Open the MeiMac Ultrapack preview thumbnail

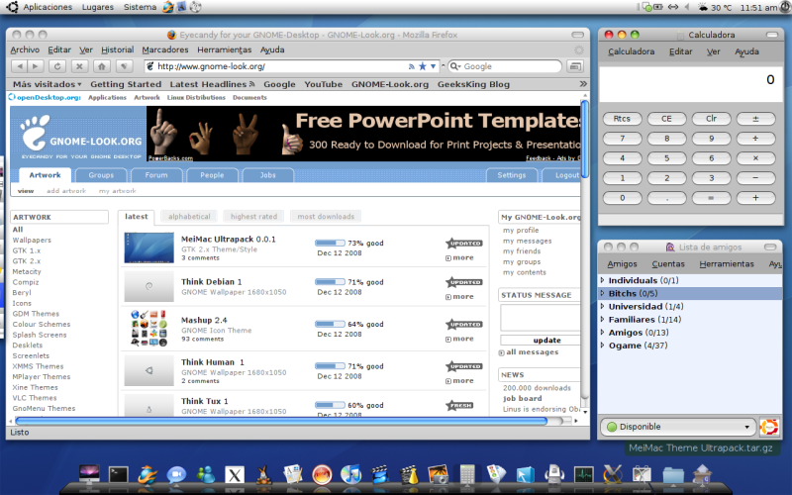[x=149, y=247]
